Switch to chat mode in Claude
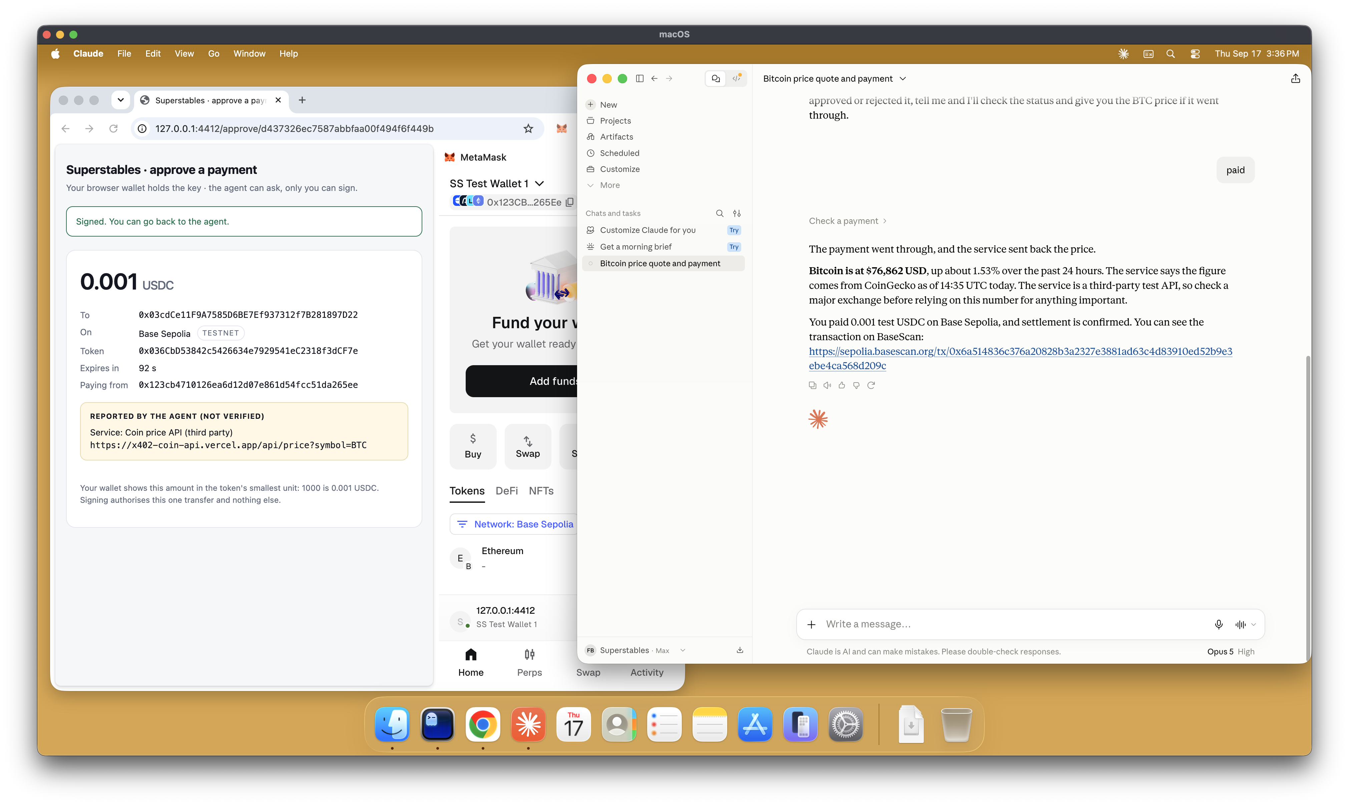Image resolution: width=1349 pixels, height=805 pixels. pyautogui.click(x=716, y=79)
